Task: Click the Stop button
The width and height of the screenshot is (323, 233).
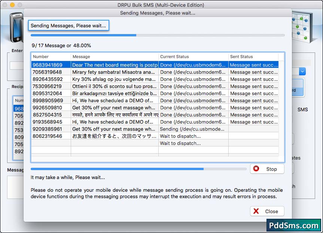Action: tap(267, 169)
